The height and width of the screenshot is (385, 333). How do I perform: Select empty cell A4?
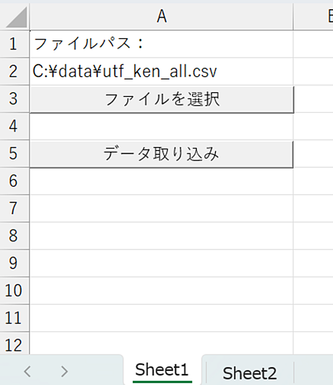[x=161, y=127]
